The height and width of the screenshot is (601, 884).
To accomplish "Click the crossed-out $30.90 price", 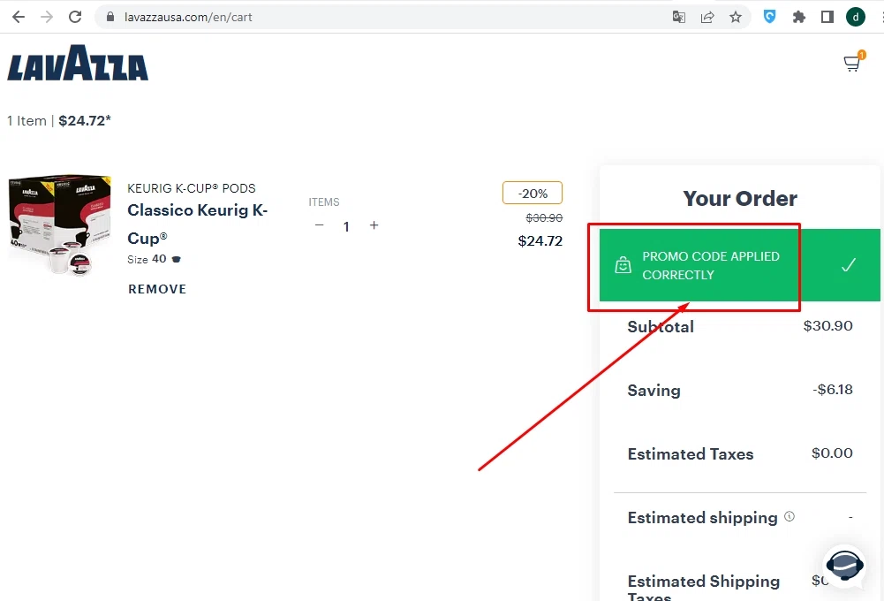I will pyautogui.click(x=544, y=217).
